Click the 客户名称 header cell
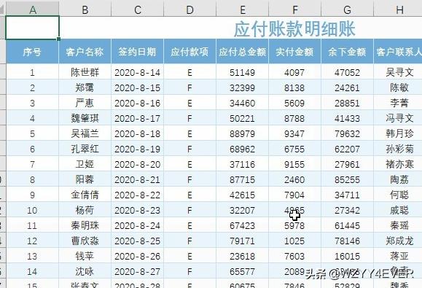The width and height of the screenshot is (422, 288). (85, 52)
